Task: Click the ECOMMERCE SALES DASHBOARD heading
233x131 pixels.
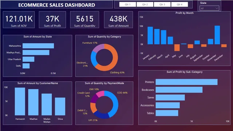Action: 57,5
